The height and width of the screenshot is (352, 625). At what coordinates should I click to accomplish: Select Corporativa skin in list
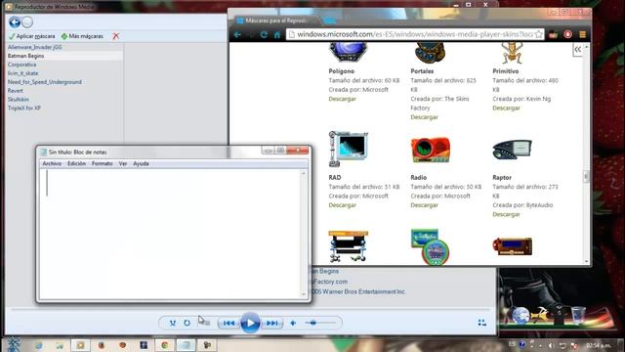(21, 65)
